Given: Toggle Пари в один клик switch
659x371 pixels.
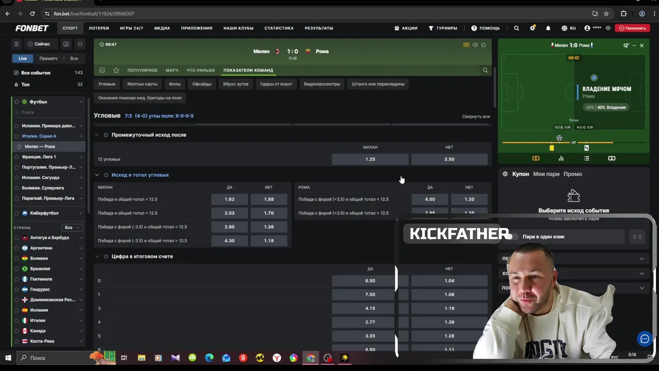Looking at the screenshot, I should coord(512,237).
